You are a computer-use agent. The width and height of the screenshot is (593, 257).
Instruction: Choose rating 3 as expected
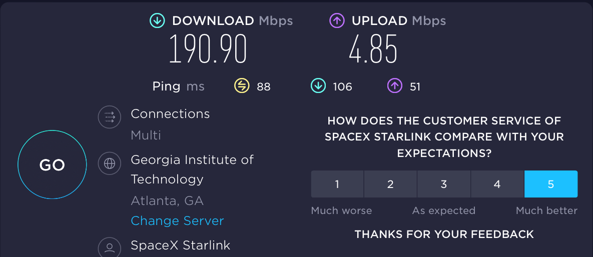coord(444,184)
